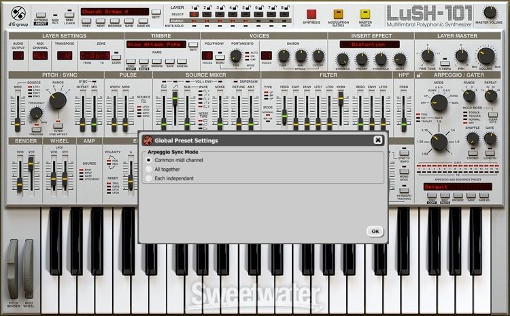
Task: Click the arpeggio preset Save button
Action: [471, 195]
